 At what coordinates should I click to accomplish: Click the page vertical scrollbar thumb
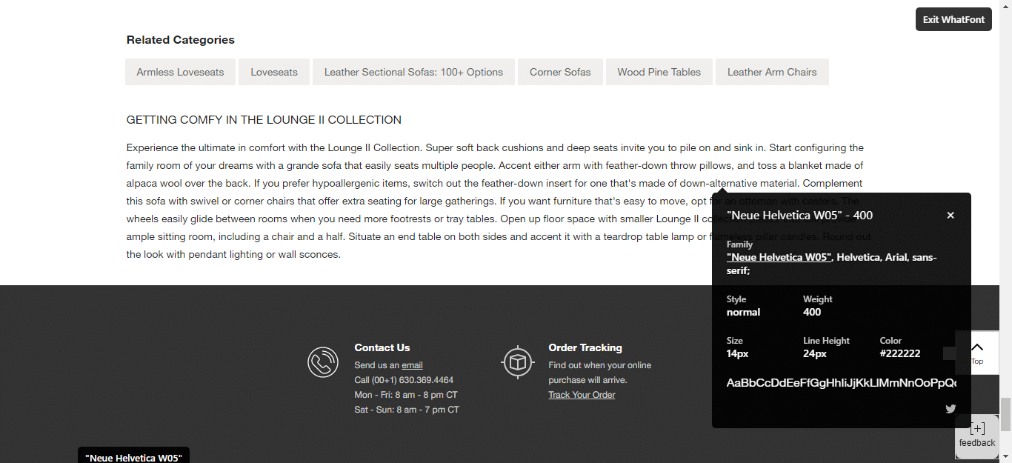coord(1005,413)
